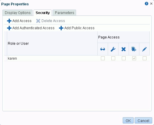Click plus icon beside Add Authenticated Access

pos(9,28)
